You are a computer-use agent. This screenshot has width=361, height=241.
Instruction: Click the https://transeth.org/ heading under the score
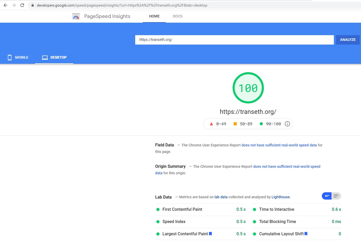click(x=248, y=112)
